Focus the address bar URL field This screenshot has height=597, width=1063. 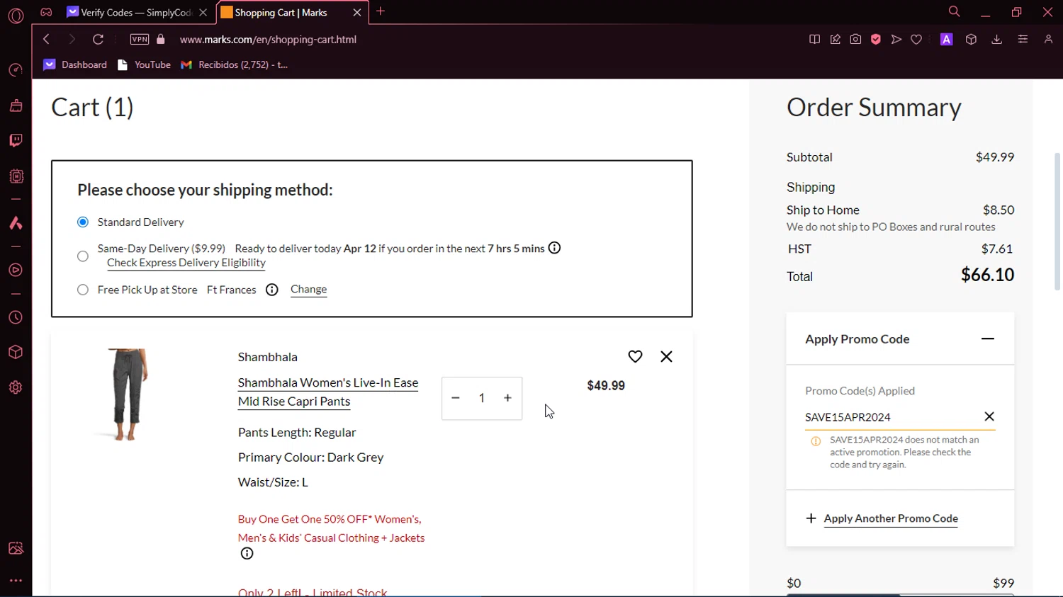[268, 40]
